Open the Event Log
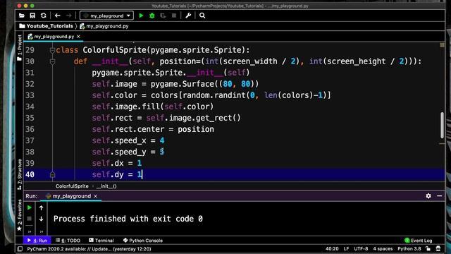Screen dimensions: 451x254 [x=418, y=241]
